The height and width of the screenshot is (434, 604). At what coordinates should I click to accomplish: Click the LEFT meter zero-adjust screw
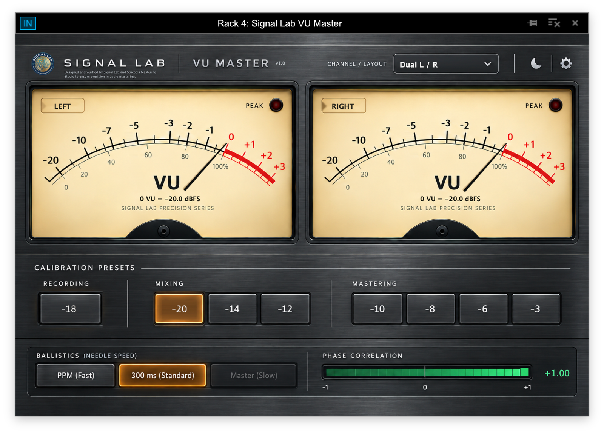coord(163,231)
